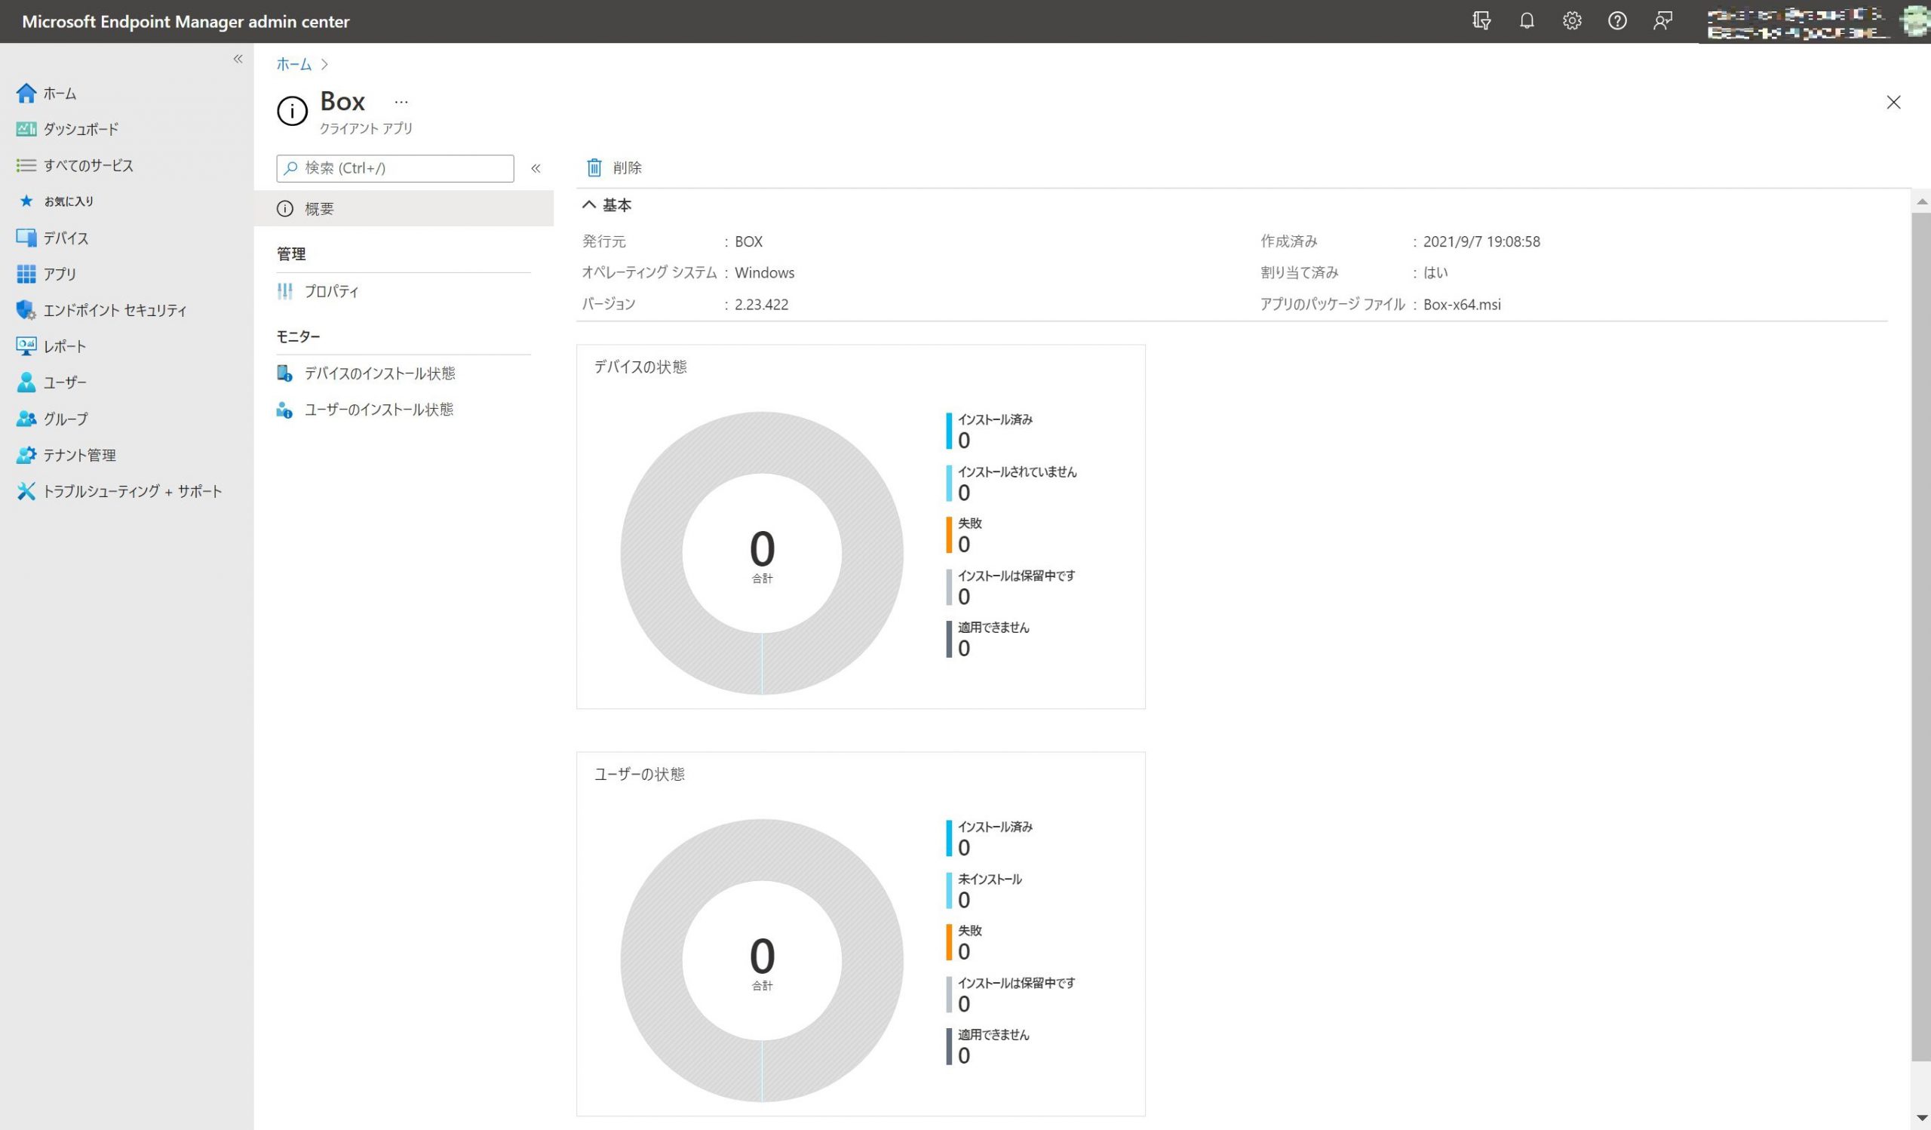Click the help question mark icon
Viewport: 1931px width, 1130px height.
[1616, 20]
